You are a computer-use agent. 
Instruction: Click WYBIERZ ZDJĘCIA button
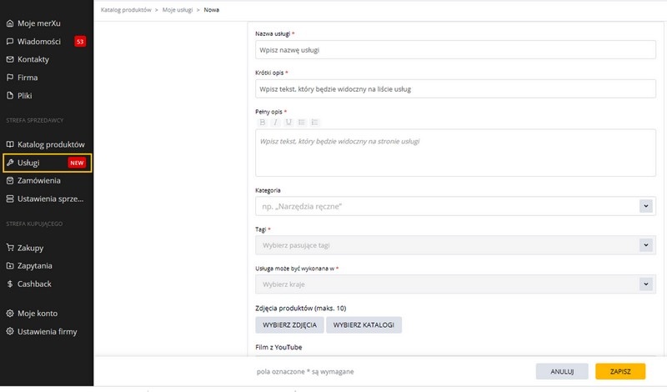[x=289, y=324]
